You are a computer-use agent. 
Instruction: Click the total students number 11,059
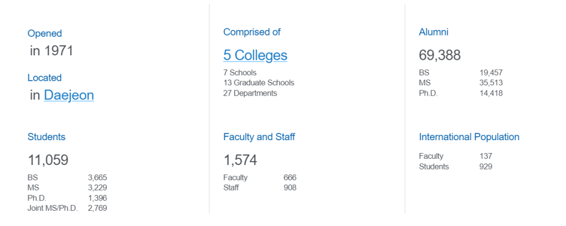[x=48, y=160]
